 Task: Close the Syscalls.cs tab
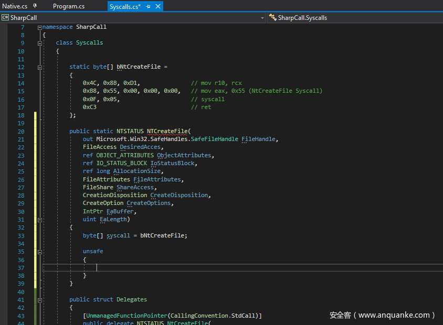[158, 6]
